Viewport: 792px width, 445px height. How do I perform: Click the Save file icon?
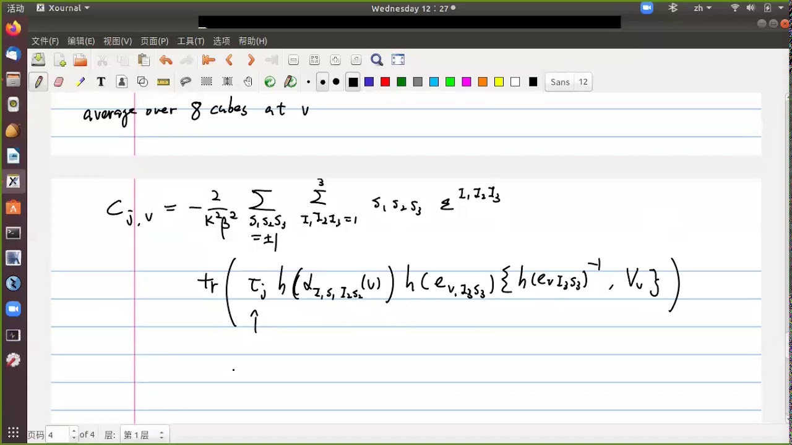(x=38, y=60)
